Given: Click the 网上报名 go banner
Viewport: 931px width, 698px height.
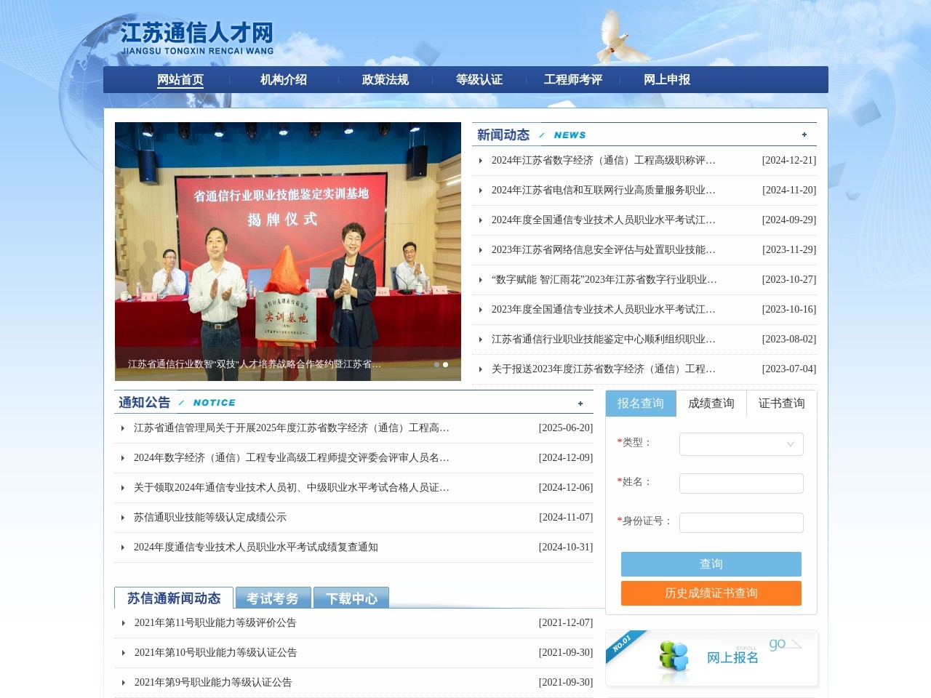Looking at the screenshot, I should (x=711, y=658).
